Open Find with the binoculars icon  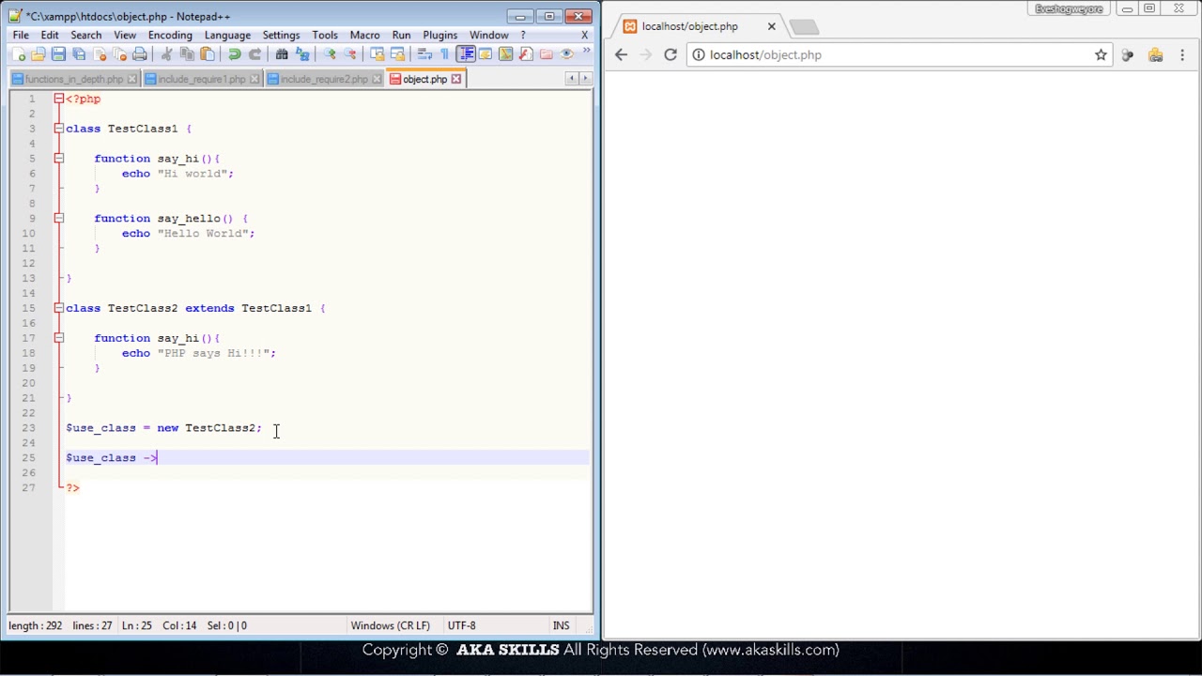[x=282, y=54]
